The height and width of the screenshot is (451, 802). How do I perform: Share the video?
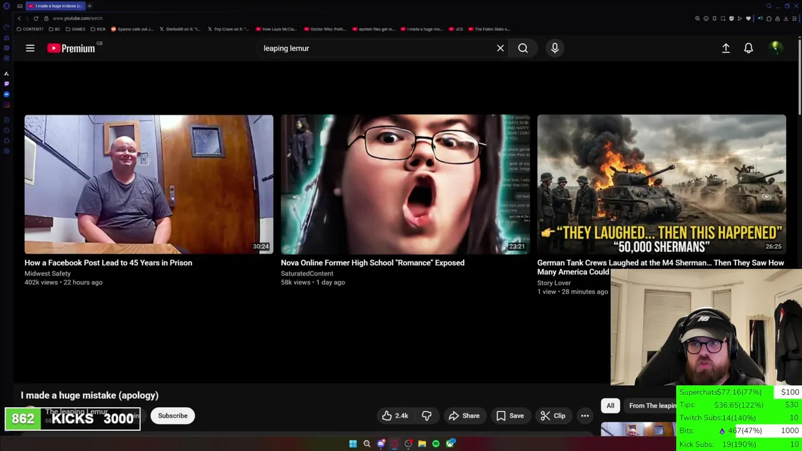464,416
